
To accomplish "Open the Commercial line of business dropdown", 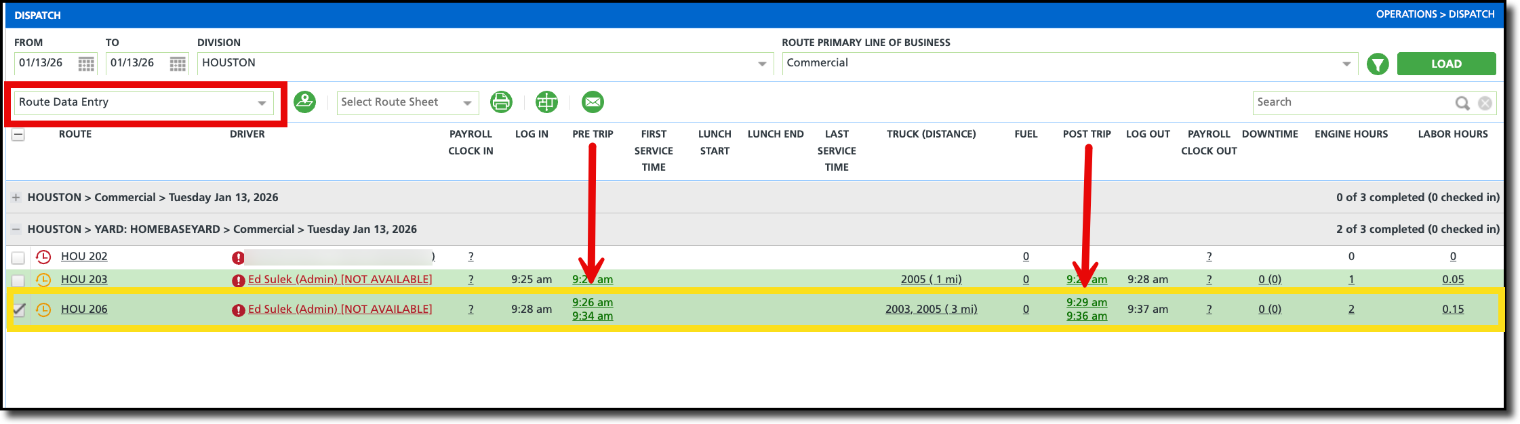I will click(1070, 63).
